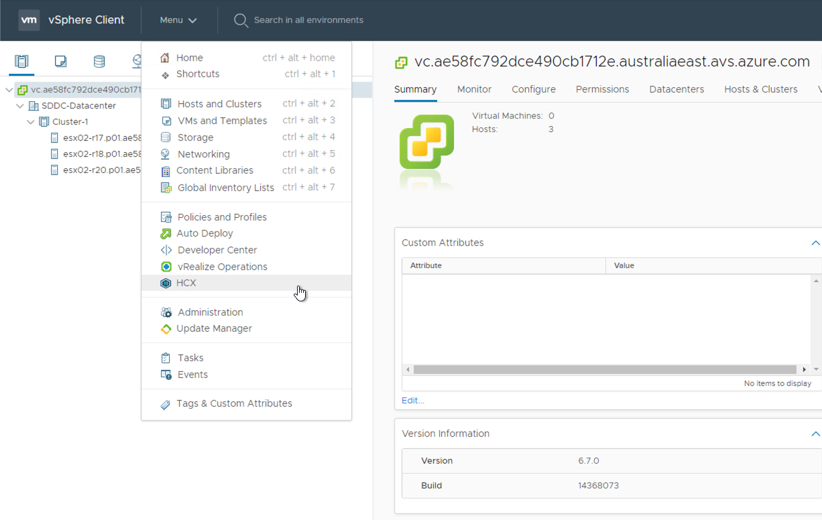
Task: Collapse the vCenter server tree node
Action: 9,89
